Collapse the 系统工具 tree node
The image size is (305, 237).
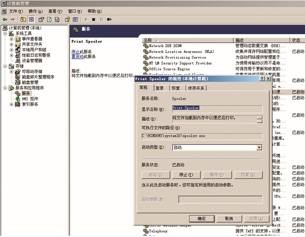pos(5,34)
